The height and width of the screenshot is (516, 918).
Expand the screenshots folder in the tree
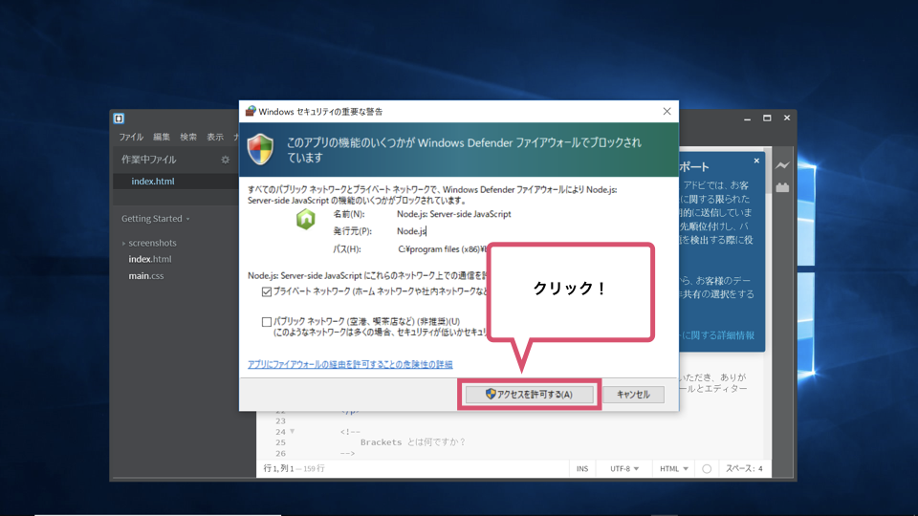tap(123, 244)
